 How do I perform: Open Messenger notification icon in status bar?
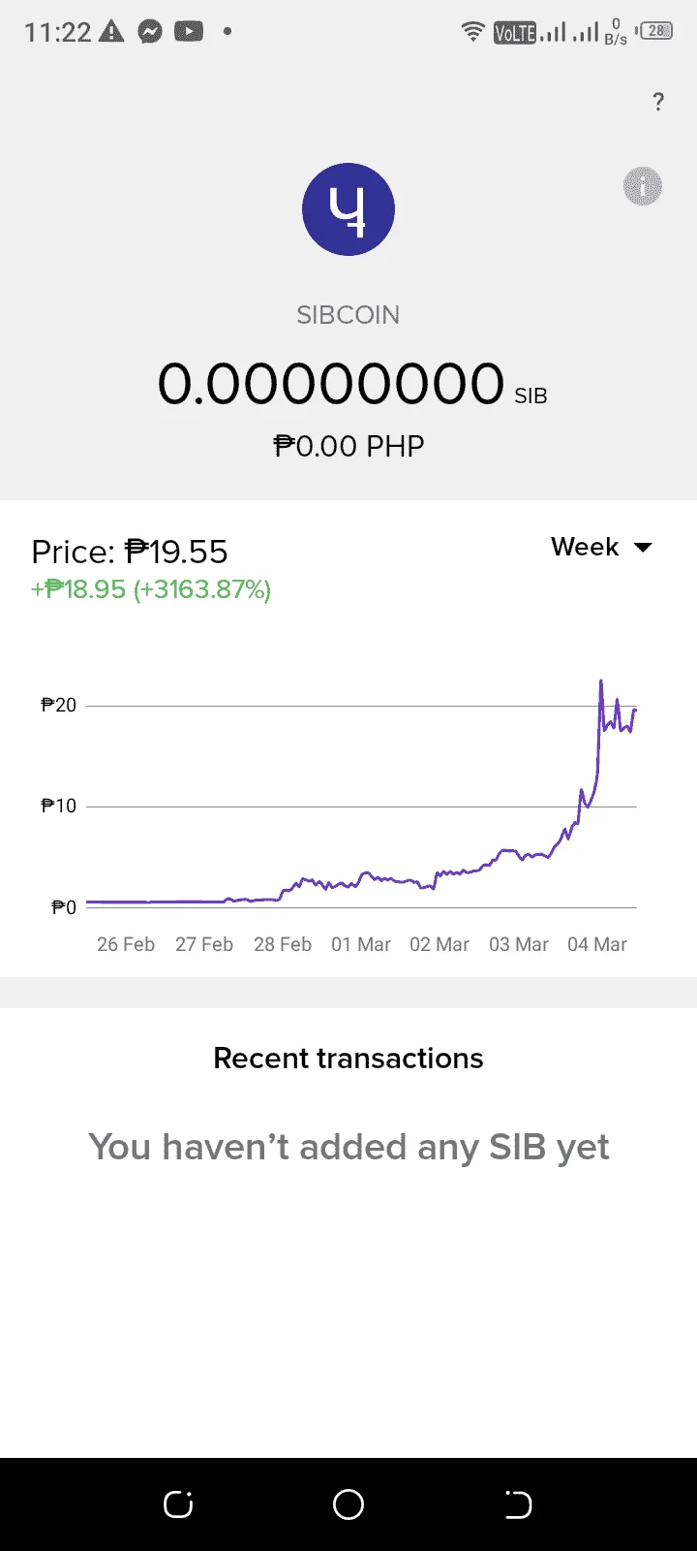point(150,31)
